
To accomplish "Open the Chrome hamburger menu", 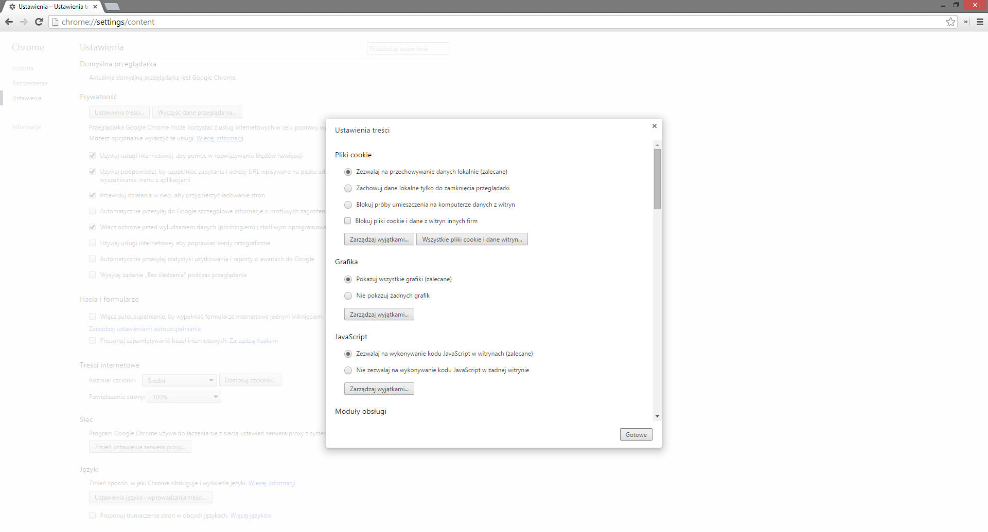I will [x=980, y=22].
